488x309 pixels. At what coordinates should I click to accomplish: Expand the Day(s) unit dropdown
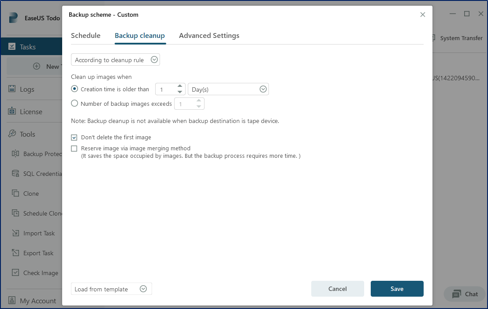coord(228,89)
